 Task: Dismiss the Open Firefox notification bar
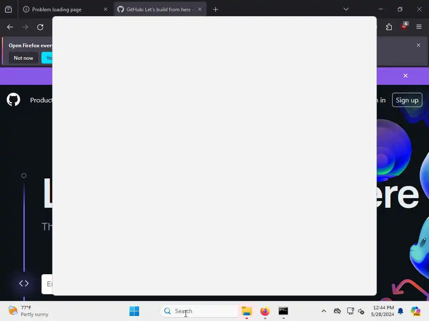click(419, 45)
